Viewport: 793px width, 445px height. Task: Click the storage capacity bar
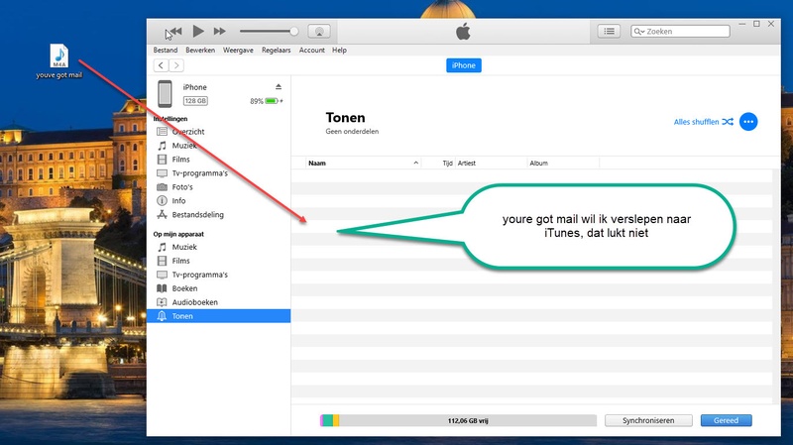click(x=458, y=420)
